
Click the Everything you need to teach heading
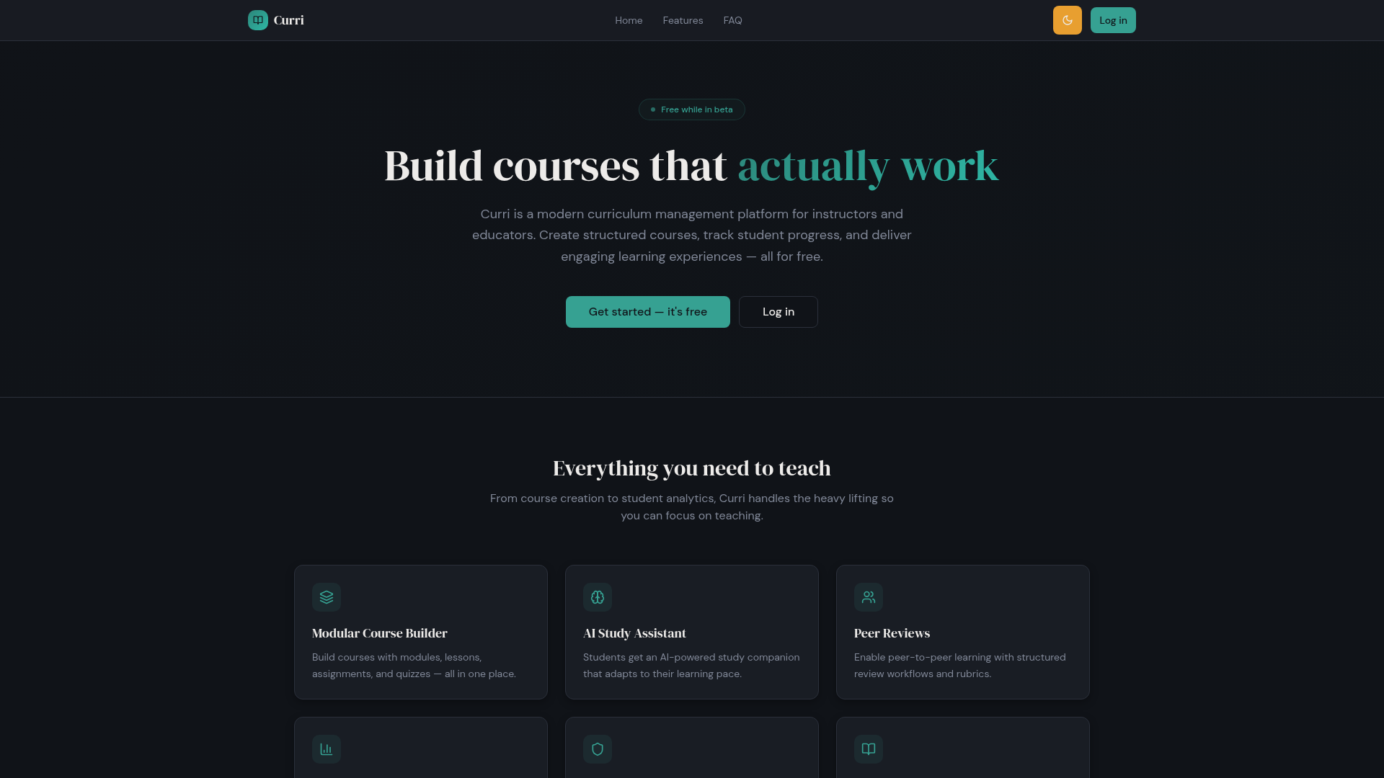(692, 468)
